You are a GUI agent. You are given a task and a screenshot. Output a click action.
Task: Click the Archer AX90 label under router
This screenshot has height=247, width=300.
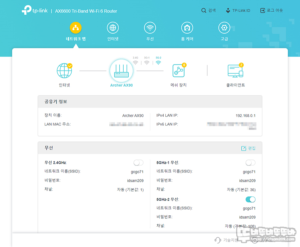121,85
